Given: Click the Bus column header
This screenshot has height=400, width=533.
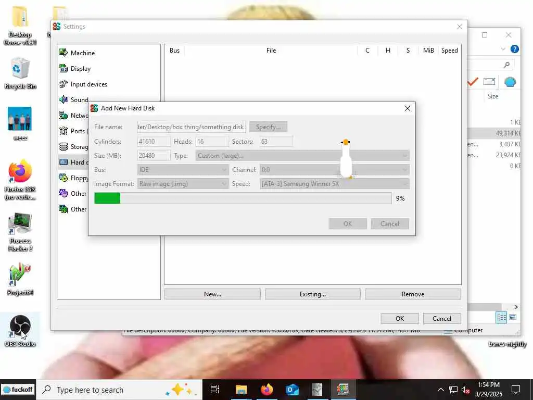Looking at the screenshot, I should [x=174, y=51].
